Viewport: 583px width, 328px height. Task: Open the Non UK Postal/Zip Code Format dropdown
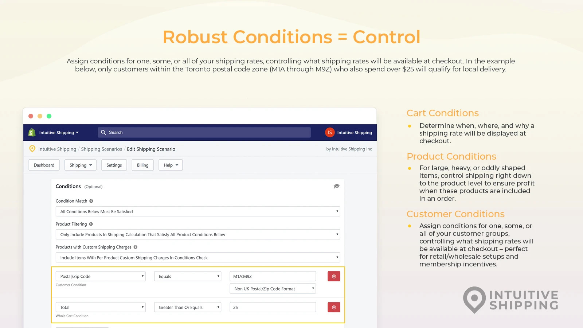(273, 289)
